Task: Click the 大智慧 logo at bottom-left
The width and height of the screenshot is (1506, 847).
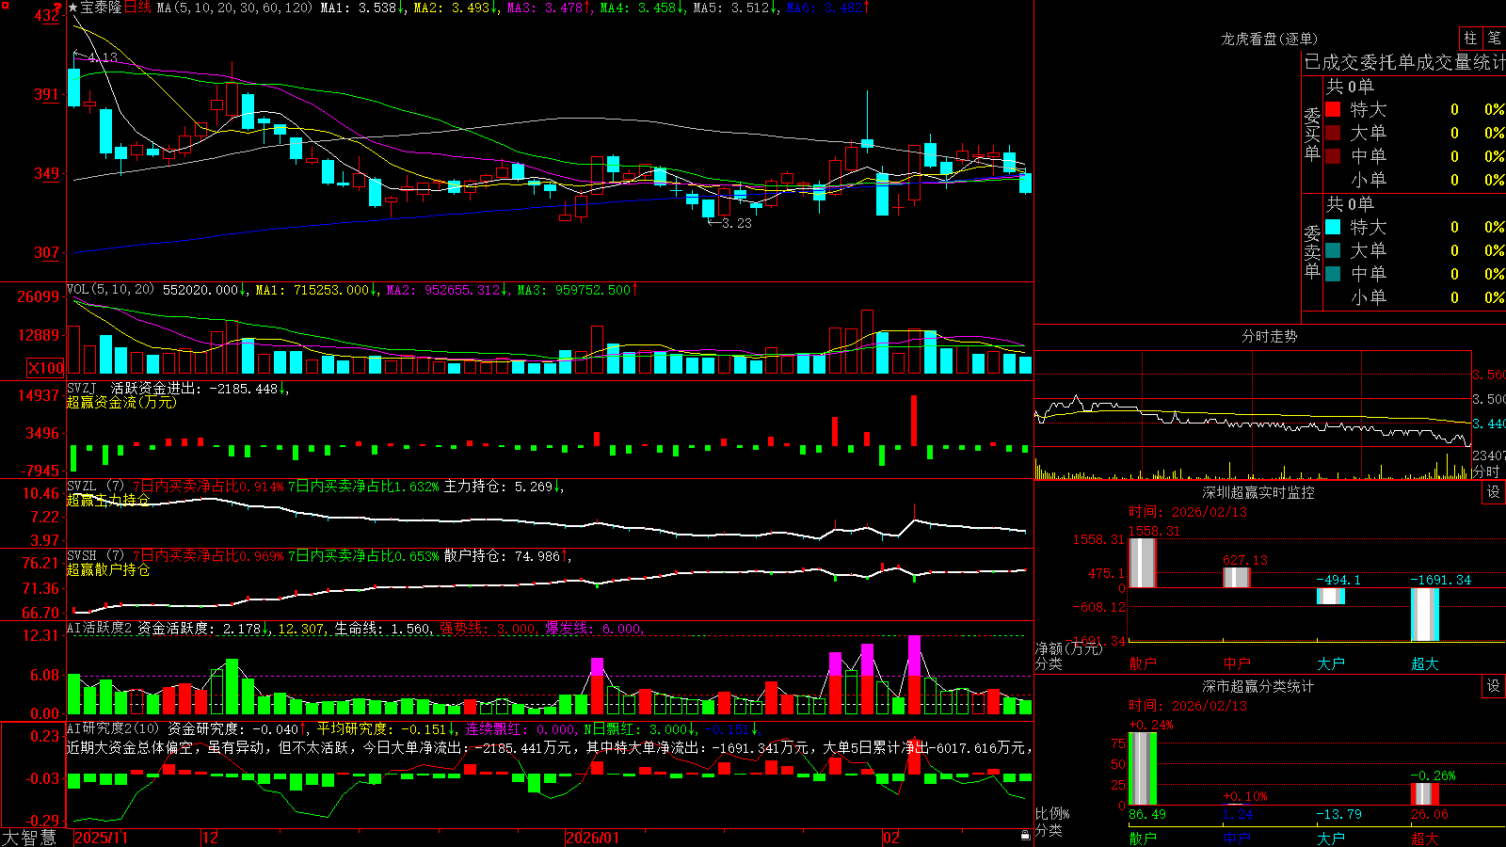Action: (29, 838)
